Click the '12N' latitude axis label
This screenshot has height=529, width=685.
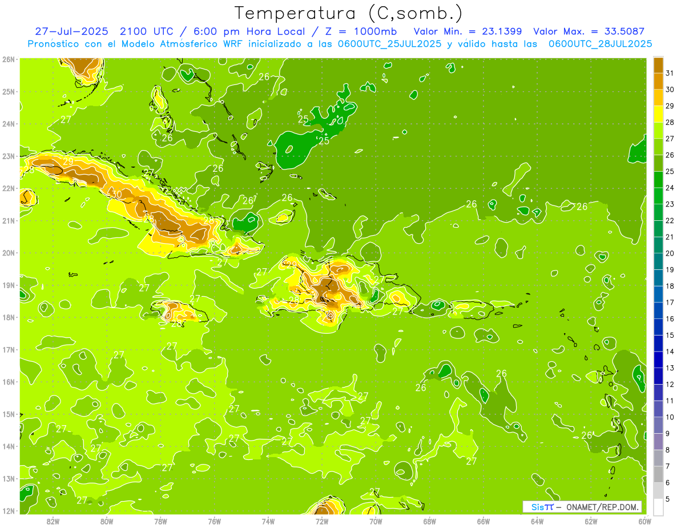coord(9,511)
